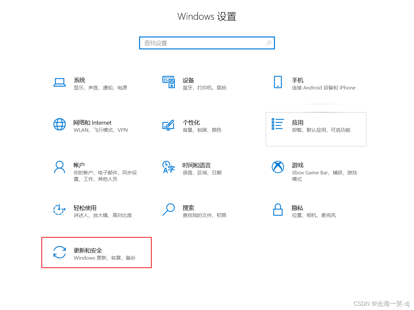Click the 帐户 person icon

[x=60, y=167]
